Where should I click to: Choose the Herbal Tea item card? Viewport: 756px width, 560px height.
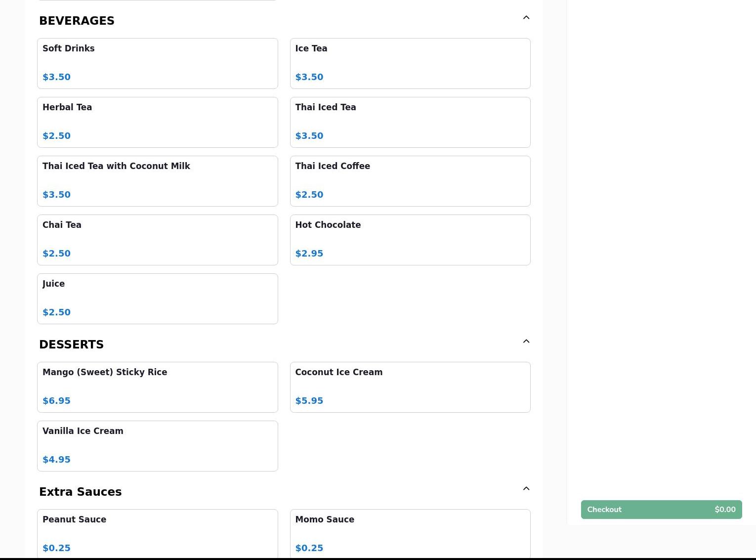[x=157, y=122]
